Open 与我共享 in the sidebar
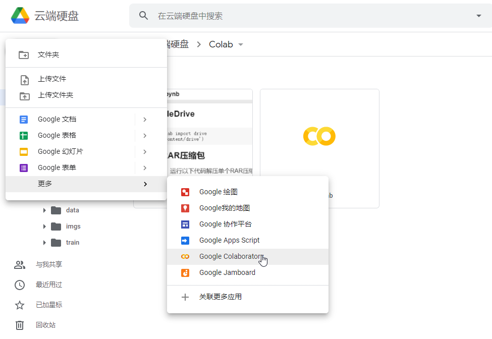Screen dimensions: 492x339 pyautogui.click(x=49, y=265)
